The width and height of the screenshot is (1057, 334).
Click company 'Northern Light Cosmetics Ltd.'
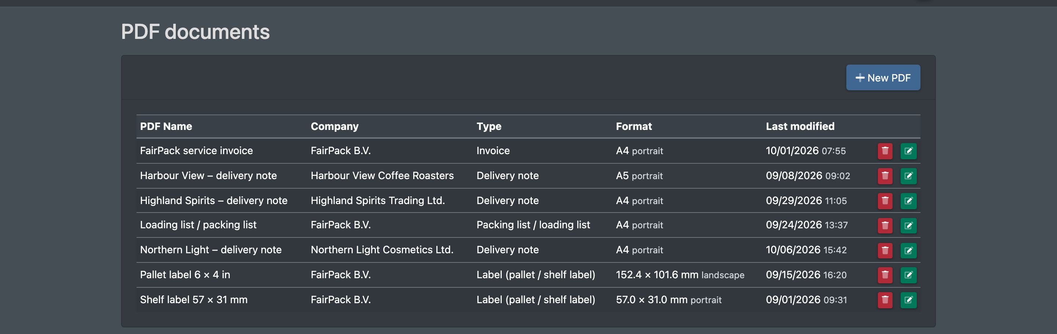coord(382,250)
